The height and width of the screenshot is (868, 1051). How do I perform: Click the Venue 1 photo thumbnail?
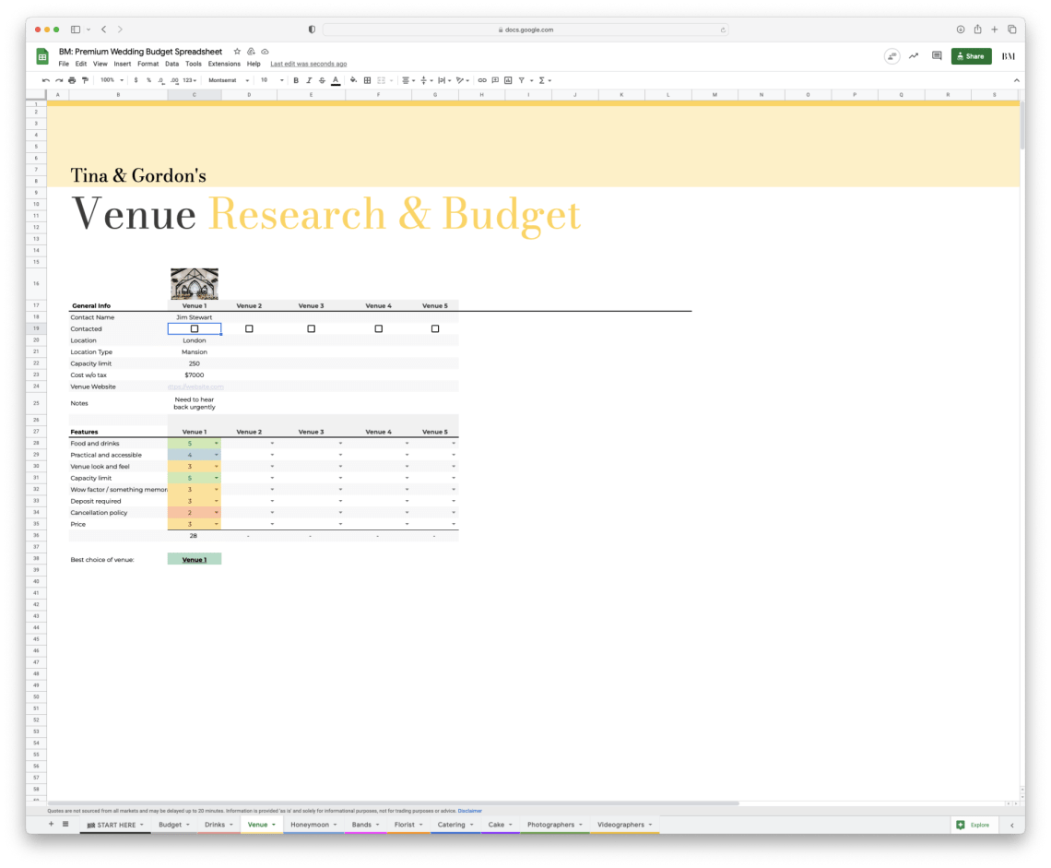click(195, 284)
